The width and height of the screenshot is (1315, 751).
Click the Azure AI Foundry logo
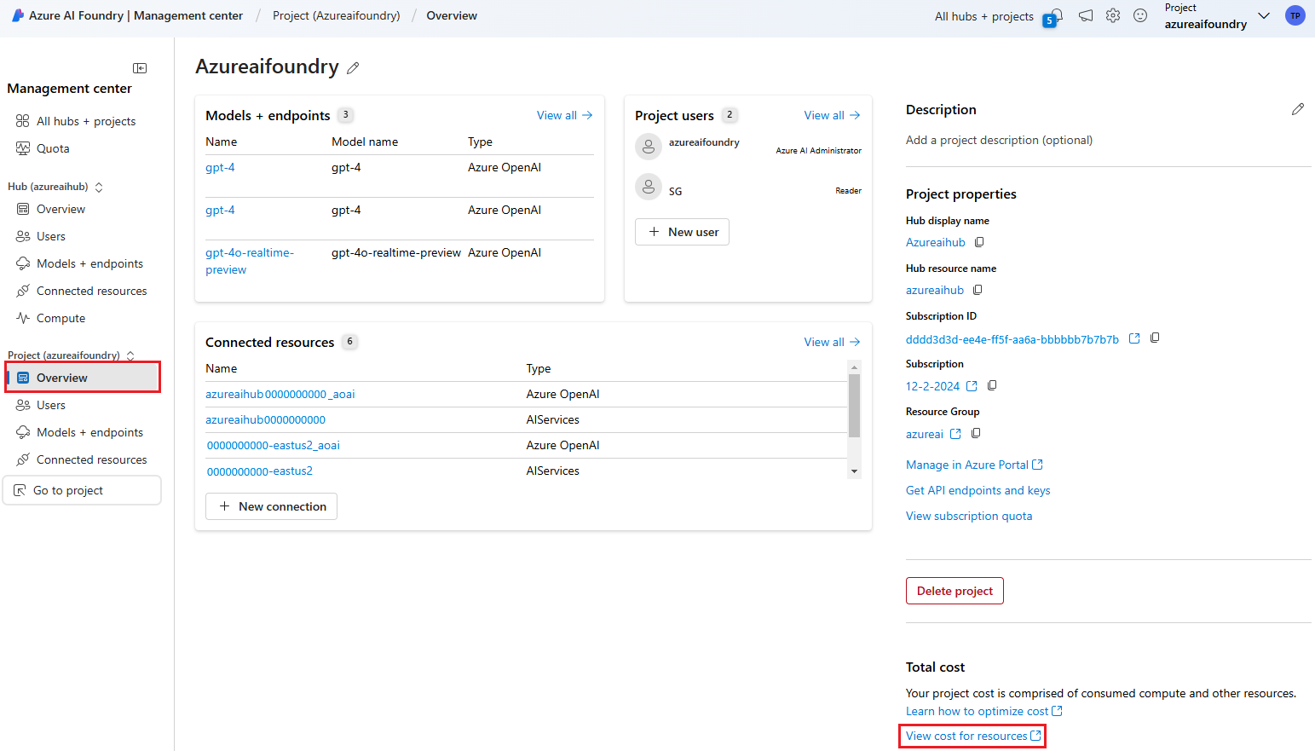pyautogui.click(x=18, y=15)
